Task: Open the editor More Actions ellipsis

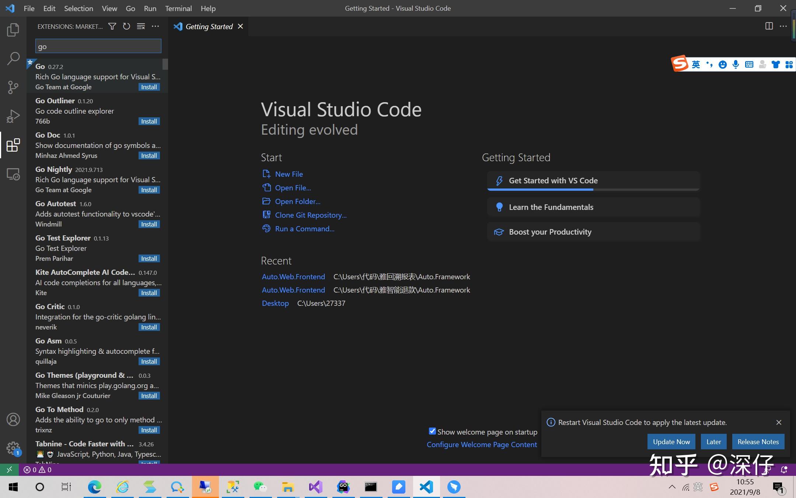Action: click(784, 26)
